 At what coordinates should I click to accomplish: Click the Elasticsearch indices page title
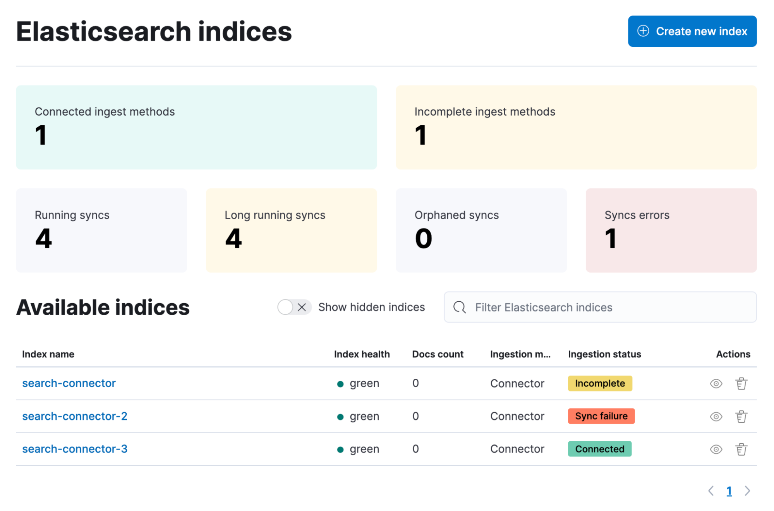point(154,31)
